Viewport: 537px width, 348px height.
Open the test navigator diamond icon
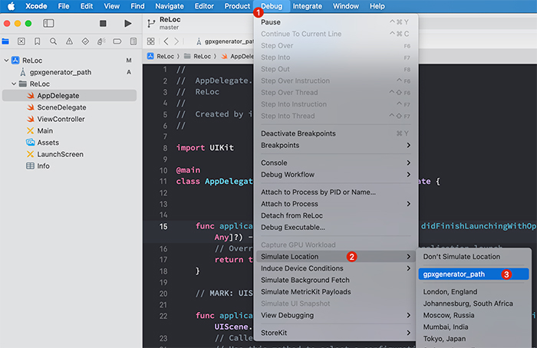(85, 41)
